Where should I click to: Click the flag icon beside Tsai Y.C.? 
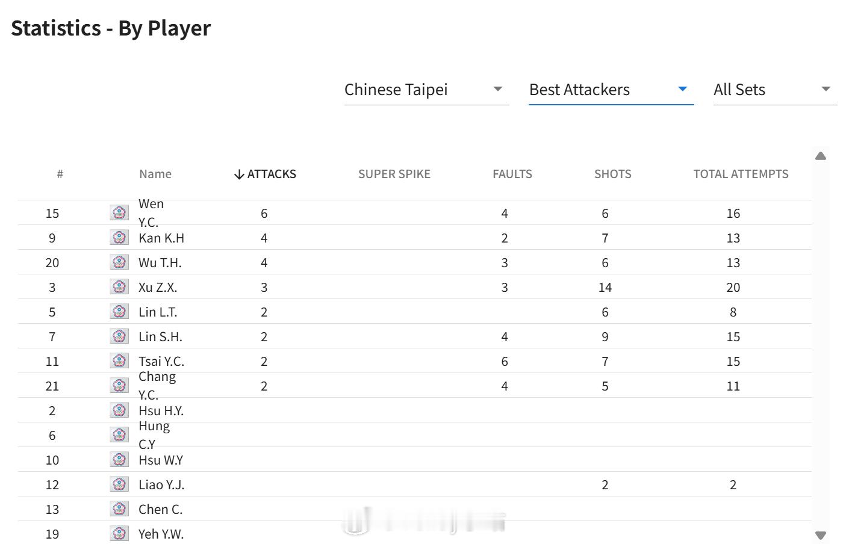click(x=119, y=360)
